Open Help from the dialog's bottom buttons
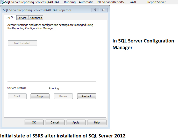 pyautogui.click(x=97, y=122)
